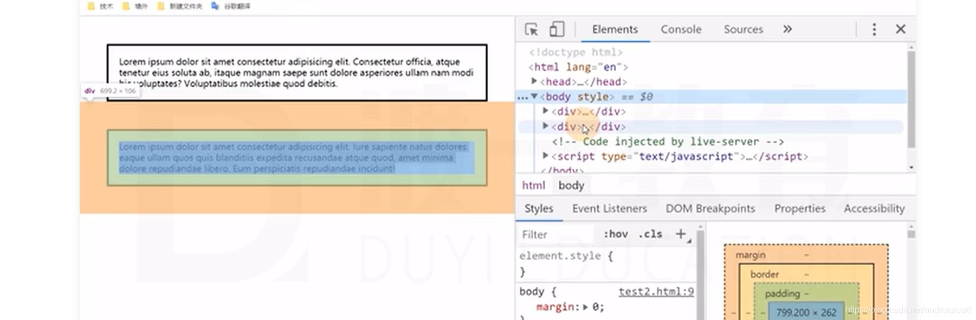Open the Event Listeners subtab

(x=610, y=208)
